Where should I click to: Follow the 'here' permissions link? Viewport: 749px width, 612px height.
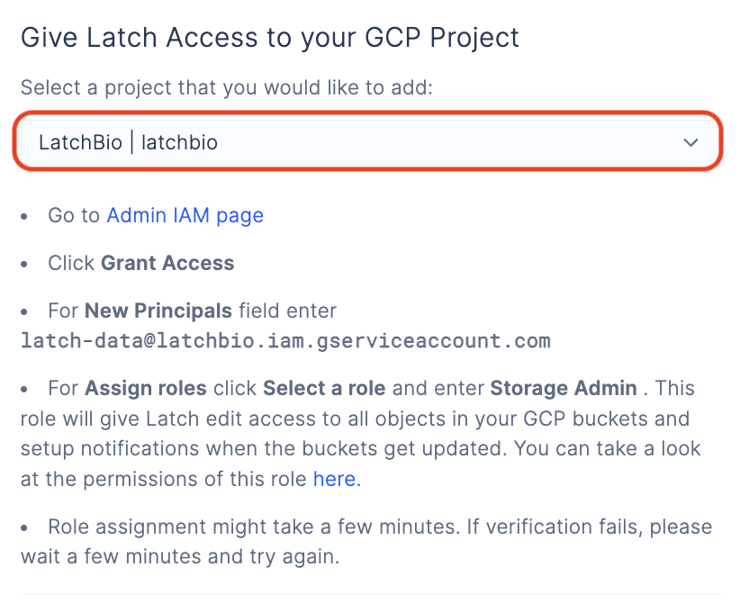334,479
